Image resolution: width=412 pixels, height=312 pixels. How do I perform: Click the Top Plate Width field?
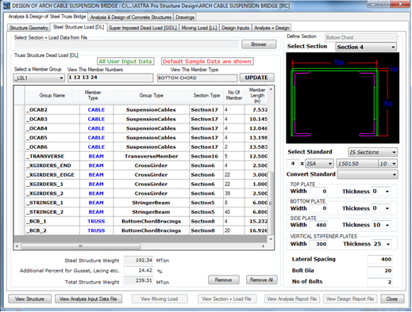point(318,192)
